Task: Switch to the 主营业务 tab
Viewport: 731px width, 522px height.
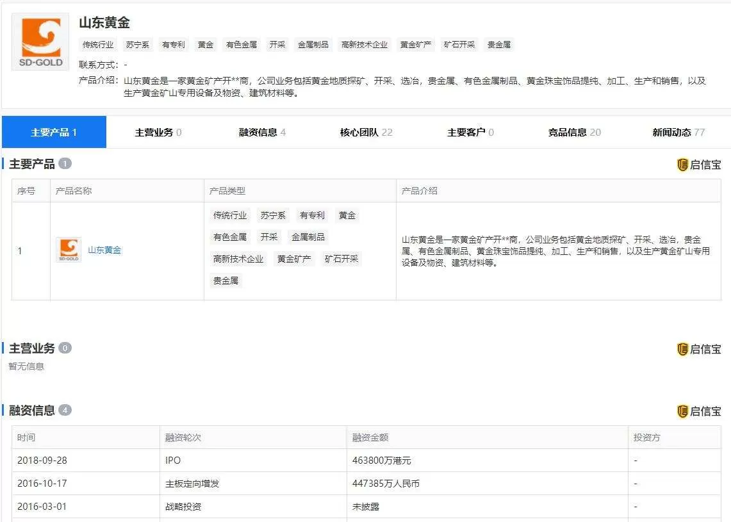Action: click(158, 133)
